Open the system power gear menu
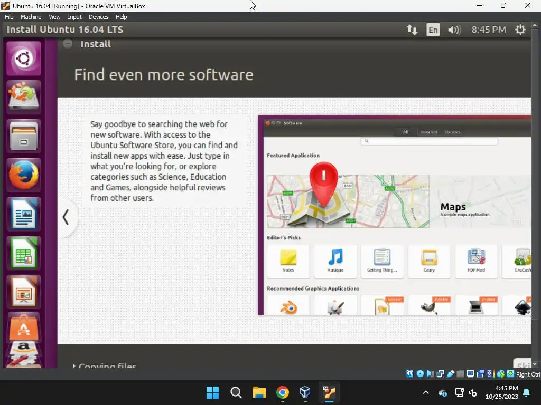 point(520,30)
